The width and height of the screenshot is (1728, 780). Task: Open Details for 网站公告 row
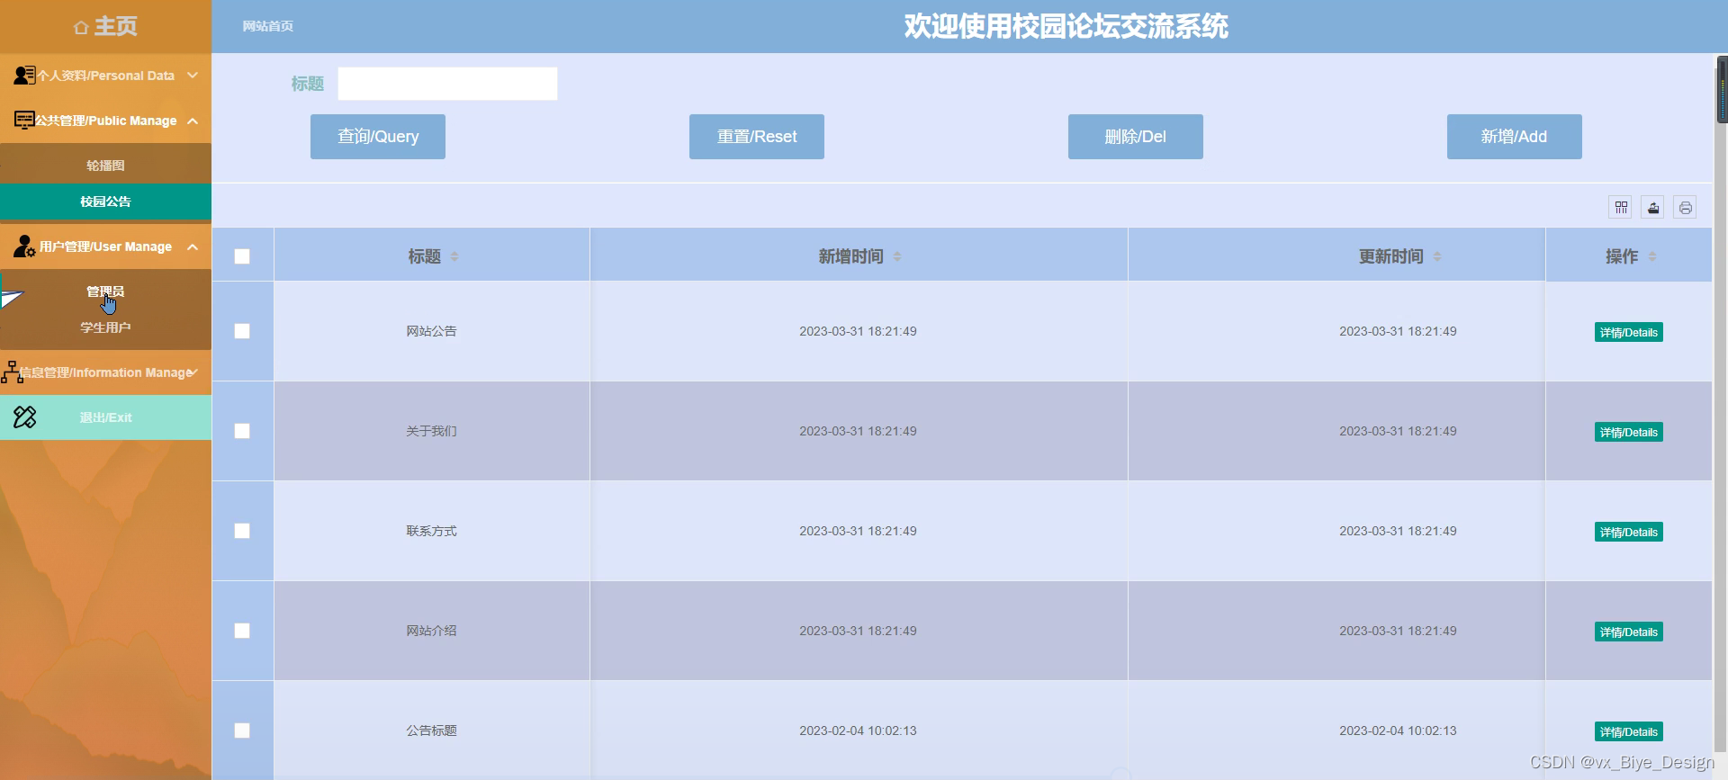1629,332
